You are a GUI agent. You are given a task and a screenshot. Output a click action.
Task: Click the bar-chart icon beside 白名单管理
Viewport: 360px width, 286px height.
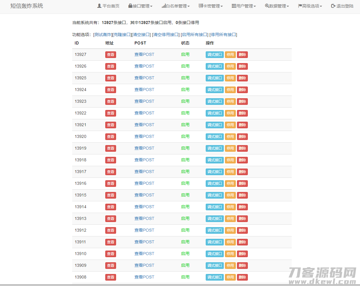[165, 5]
